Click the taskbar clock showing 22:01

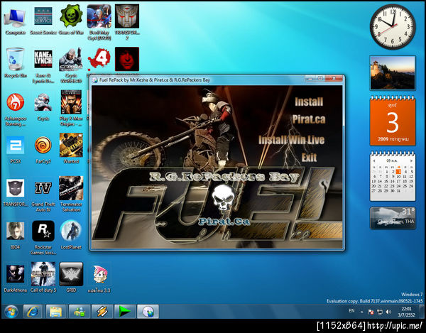[406, 312]
